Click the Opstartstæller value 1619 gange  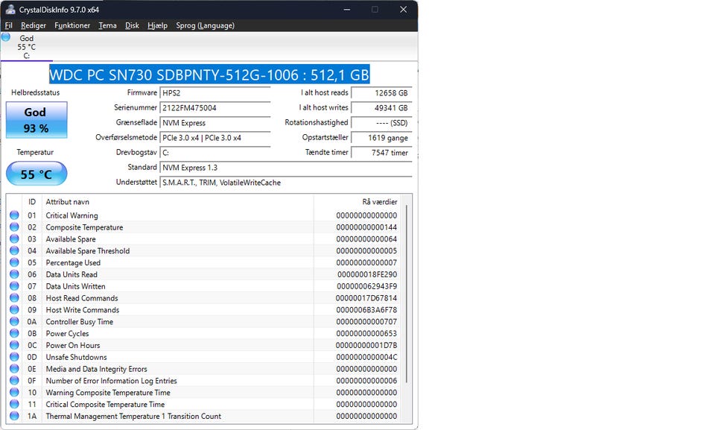[x=381, y=138]
